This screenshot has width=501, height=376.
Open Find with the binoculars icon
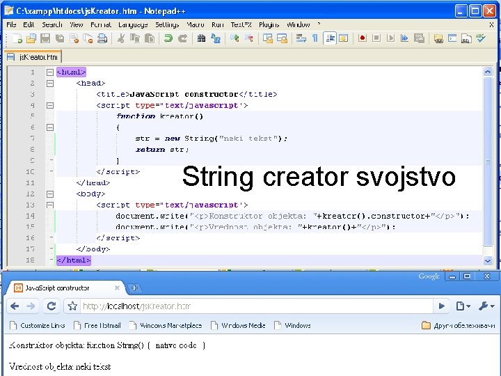201,39
